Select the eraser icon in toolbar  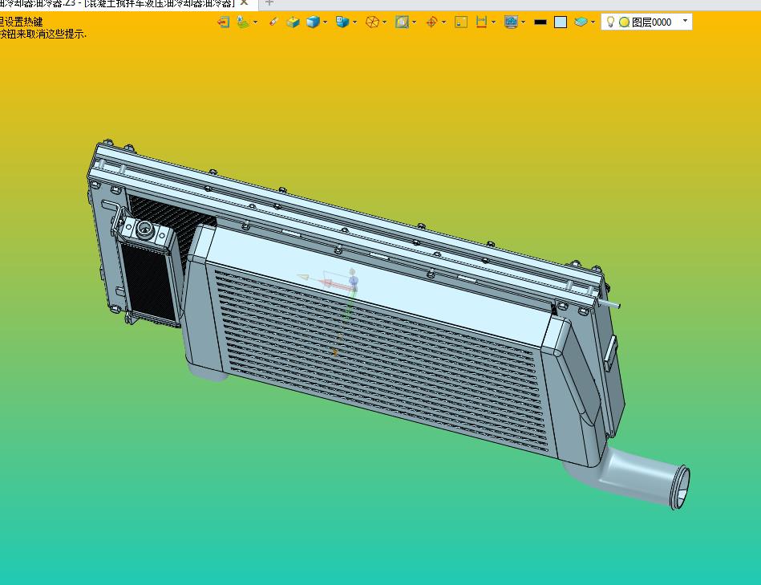[x=273, y=22]
